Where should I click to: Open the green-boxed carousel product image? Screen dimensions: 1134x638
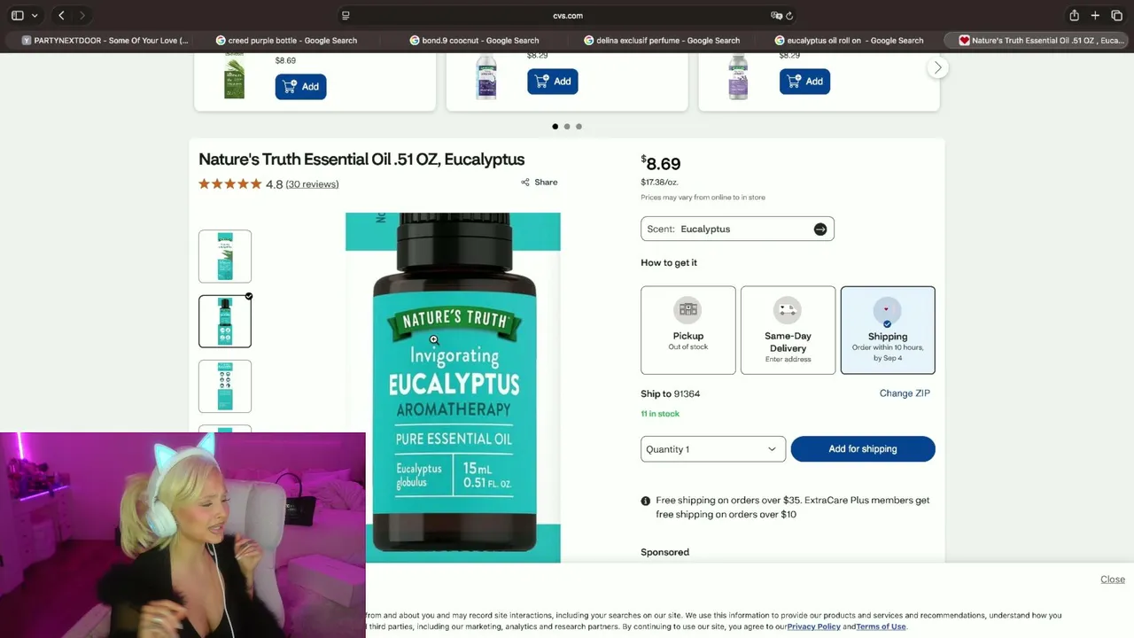tap(234, 78)
